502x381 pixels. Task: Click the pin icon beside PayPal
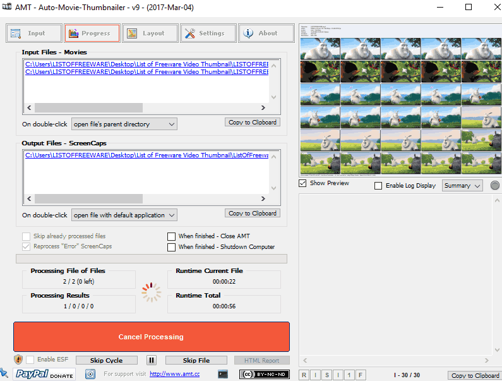pyautogui.click(x=4, y=373)
